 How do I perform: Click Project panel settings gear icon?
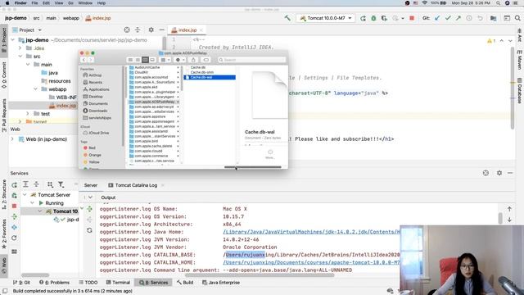click(x=151, y=30)
